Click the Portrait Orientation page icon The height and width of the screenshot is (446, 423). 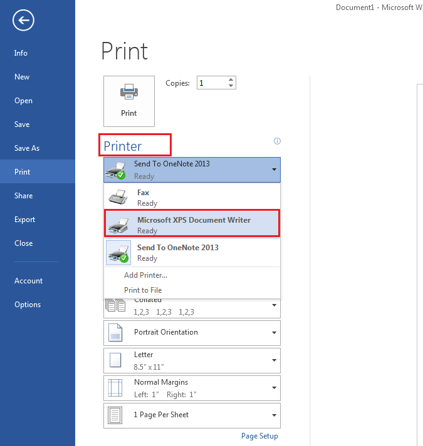[x=115, y=333]
